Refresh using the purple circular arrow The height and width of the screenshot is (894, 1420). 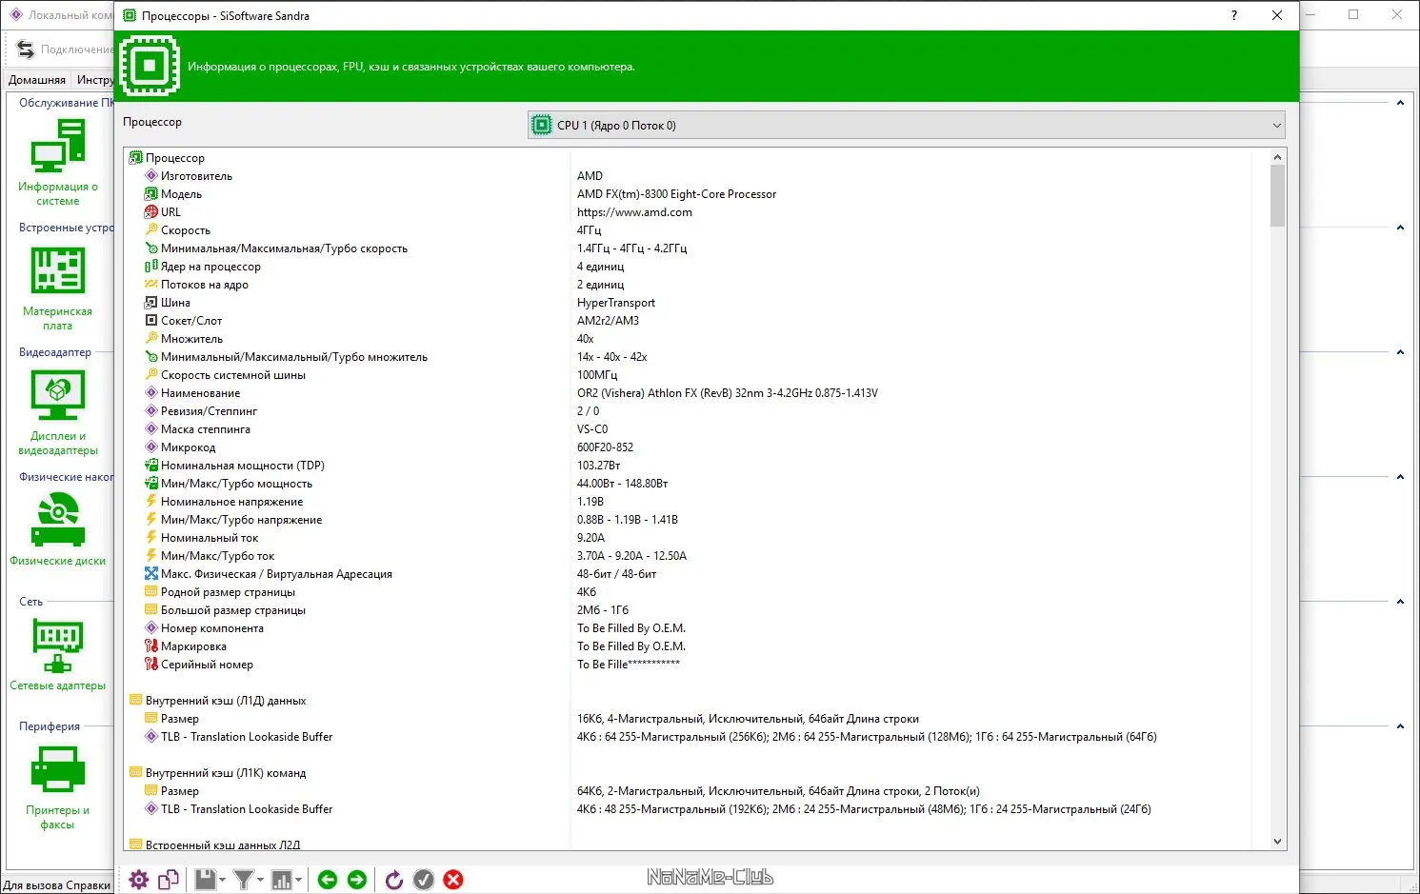[x=394, y=880]
